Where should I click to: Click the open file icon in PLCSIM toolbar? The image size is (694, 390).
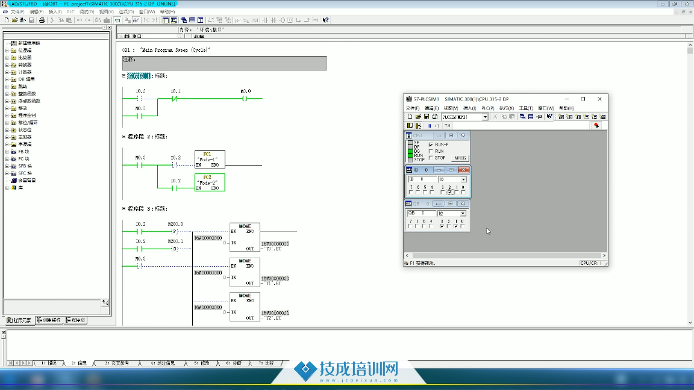(x=417, y=117)
